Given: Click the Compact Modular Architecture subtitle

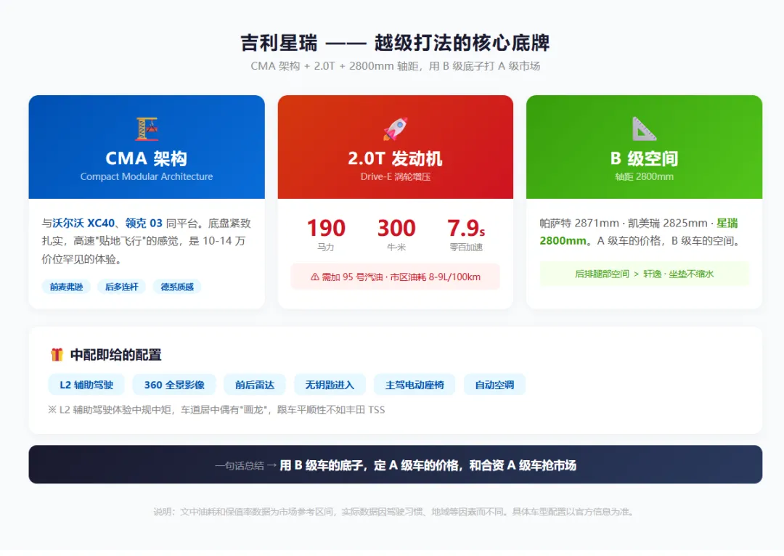Looking at the screenshot, I should click(147, 176).
